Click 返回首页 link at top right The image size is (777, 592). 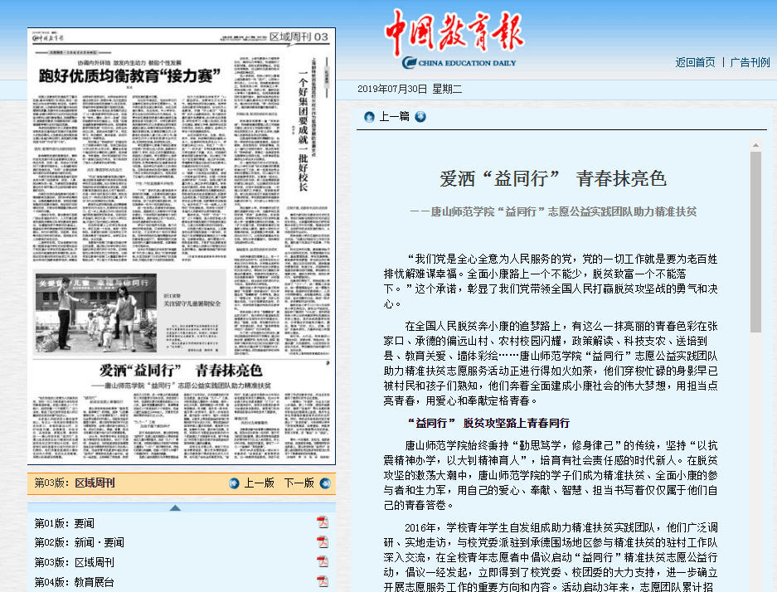(695, 62)
